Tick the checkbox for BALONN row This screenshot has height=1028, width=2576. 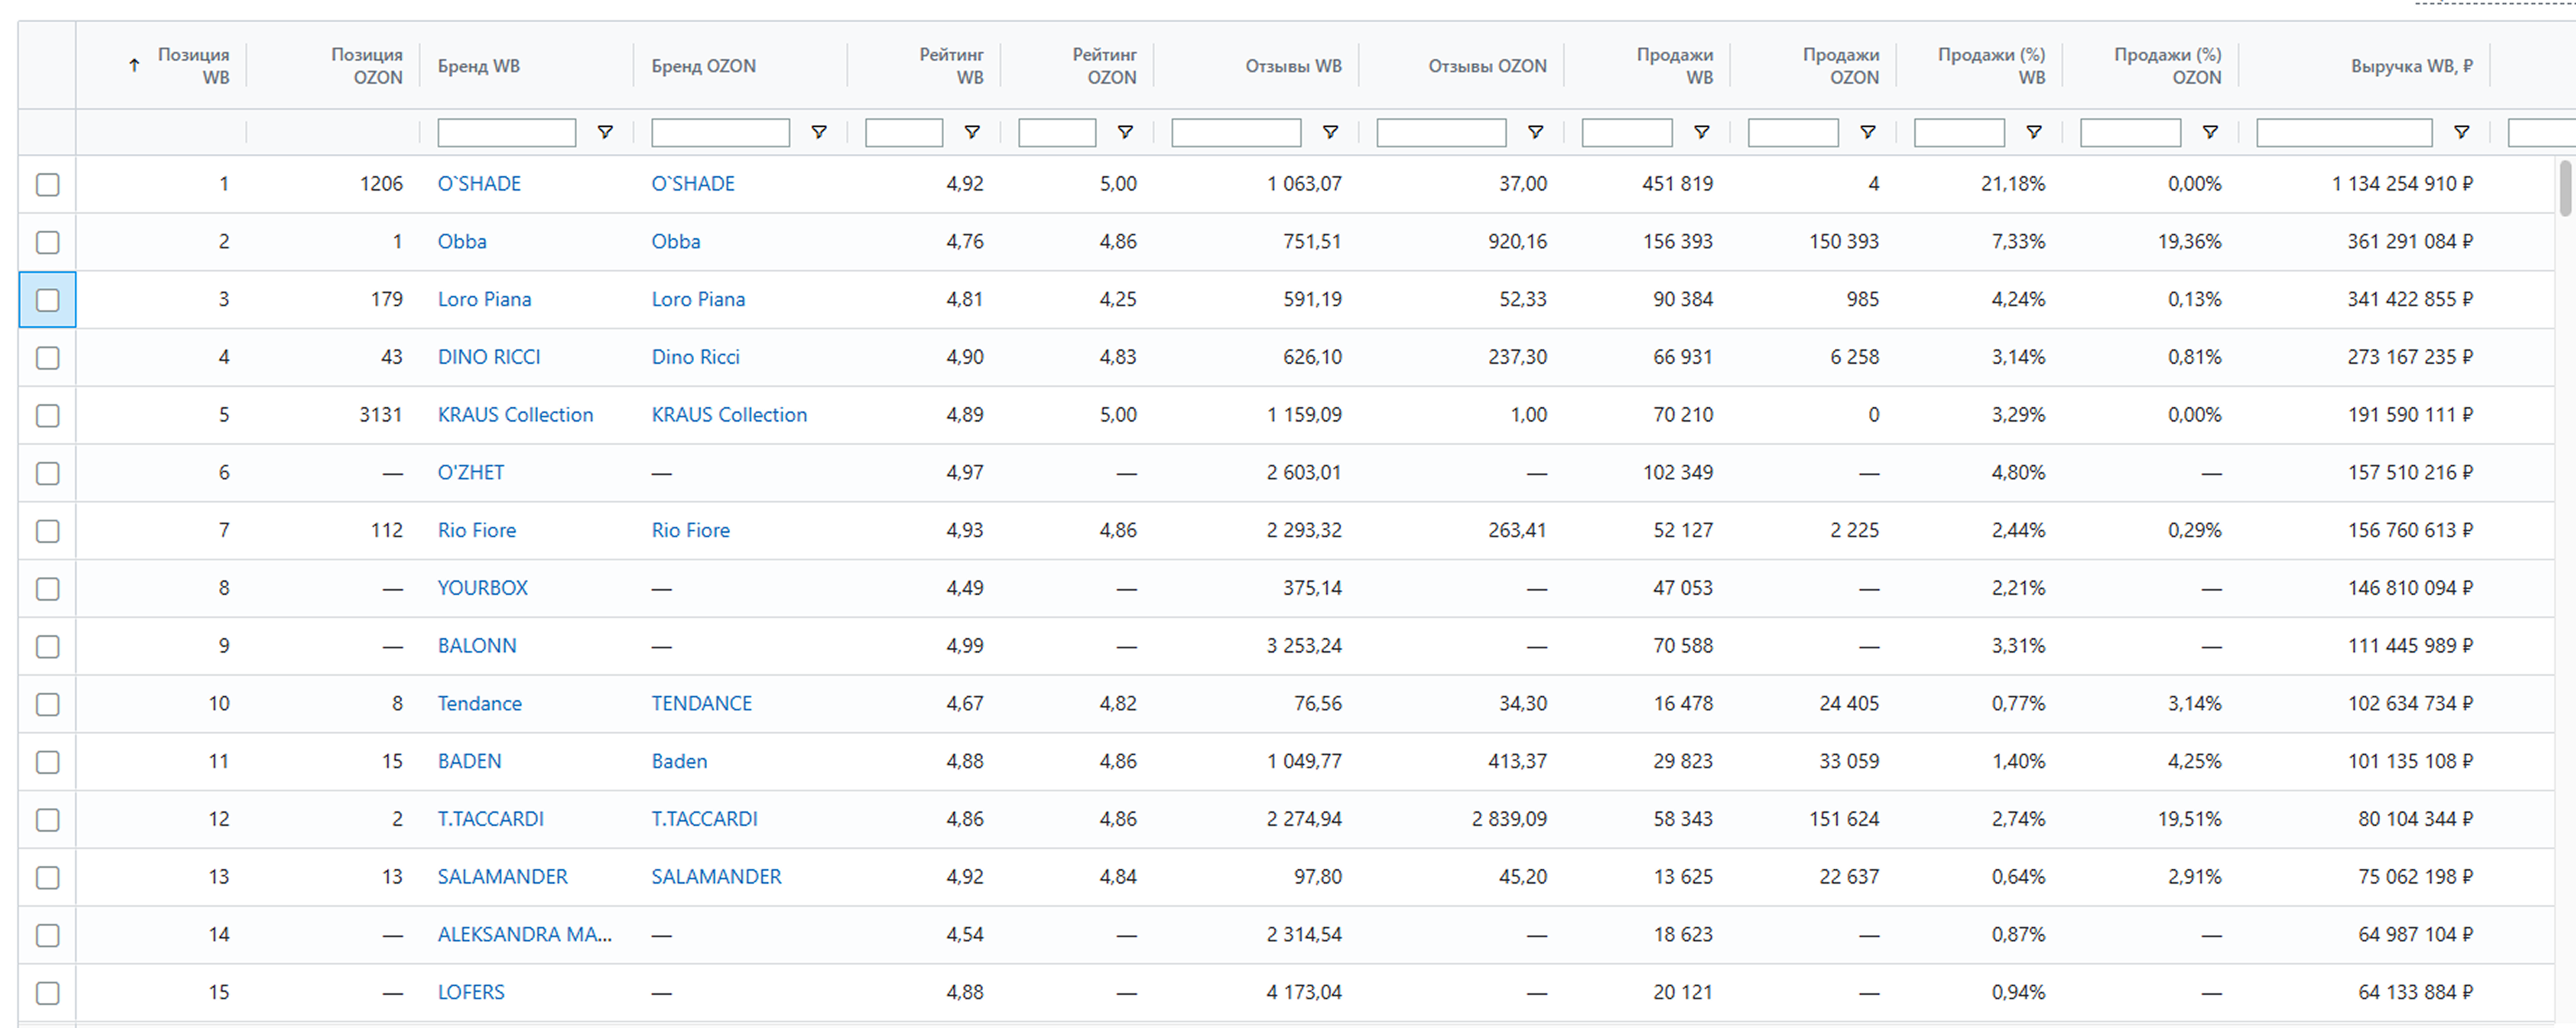47,646
